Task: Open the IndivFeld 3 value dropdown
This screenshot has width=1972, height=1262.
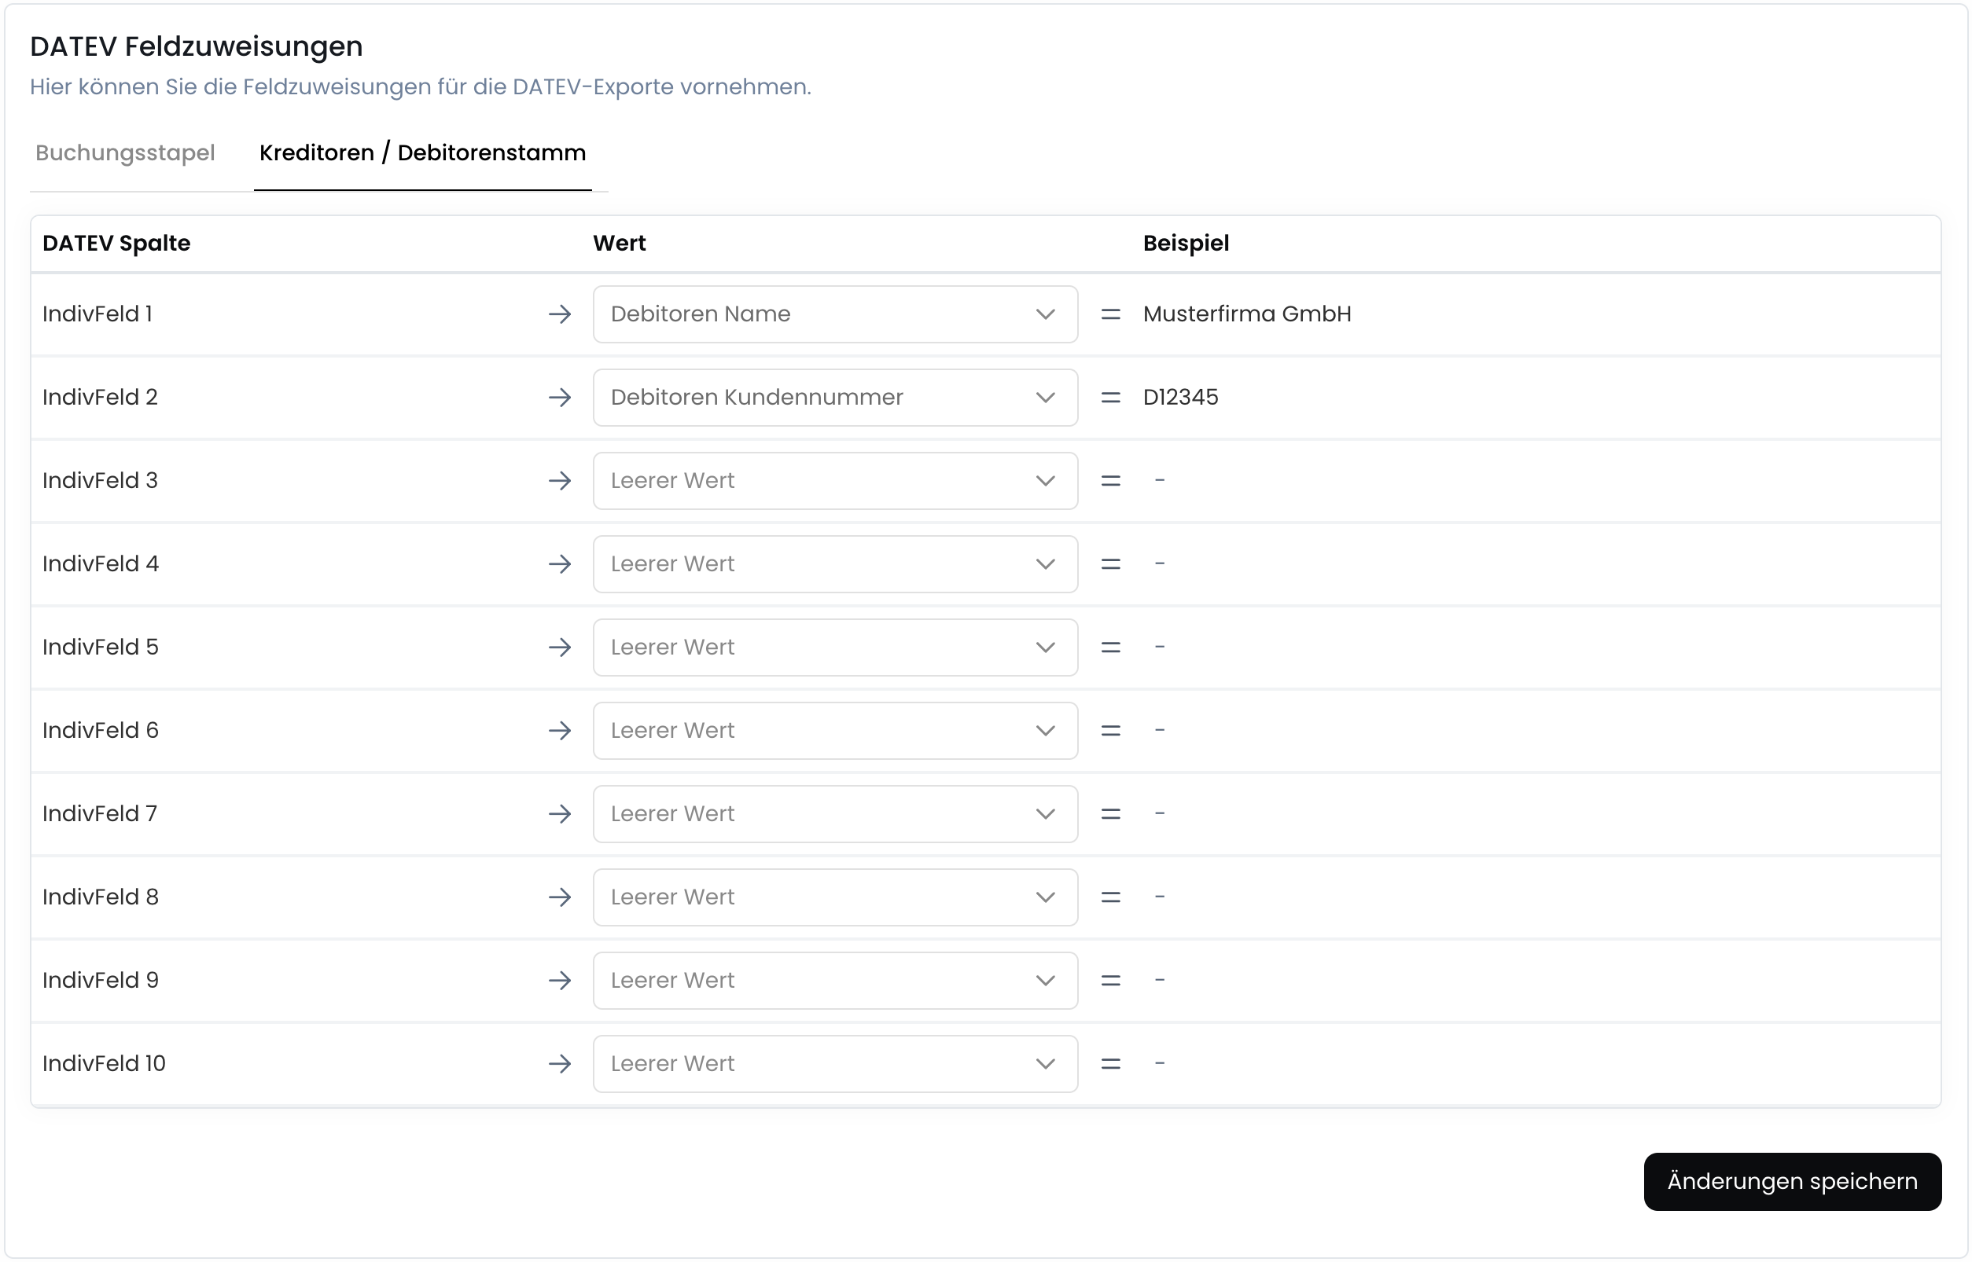Action: (x=835, y=481)
